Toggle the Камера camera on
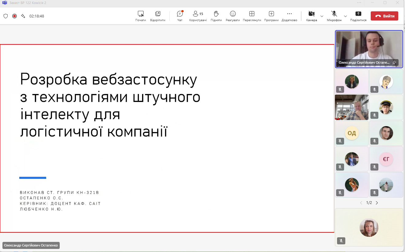 [x=311, y=16]
